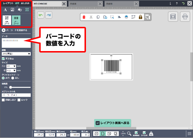Decrease zoom with down arrow below 100%
Screen dimensions: 193x138
pyautogui.click(x=123, y=136)
